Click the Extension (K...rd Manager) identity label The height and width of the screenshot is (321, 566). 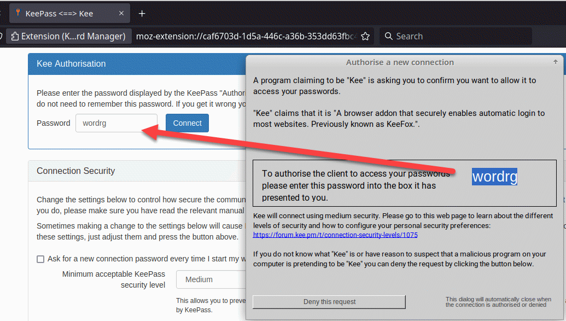[x=68, y=36]
